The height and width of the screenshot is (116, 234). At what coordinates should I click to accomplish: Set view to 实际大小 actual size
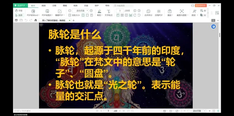(74, 15)
